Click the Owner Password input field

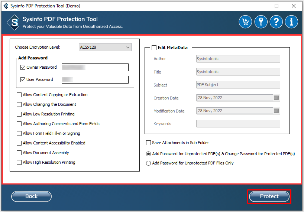[95, 67]
